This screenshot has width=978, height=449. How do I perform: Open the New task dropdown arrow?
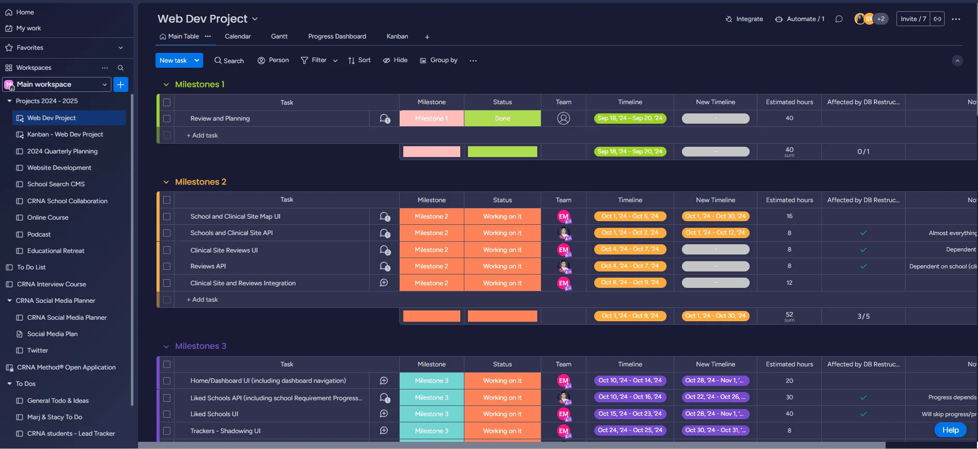[197, 61]
